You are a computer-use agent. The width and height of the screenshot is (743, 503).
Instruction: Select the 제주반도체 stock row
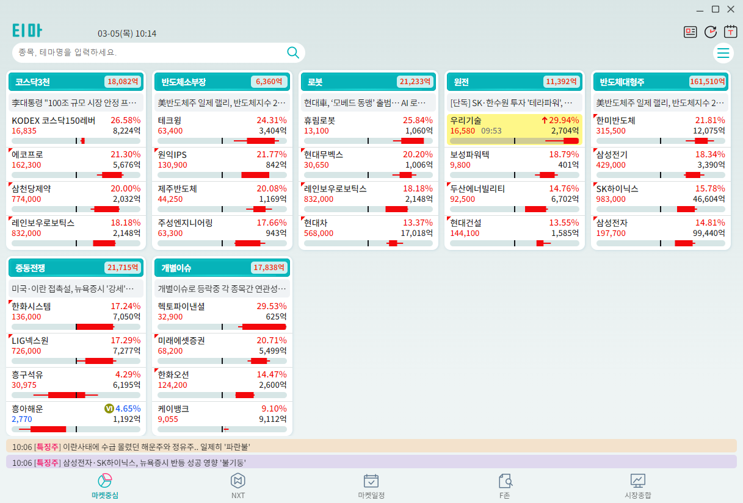222,198
